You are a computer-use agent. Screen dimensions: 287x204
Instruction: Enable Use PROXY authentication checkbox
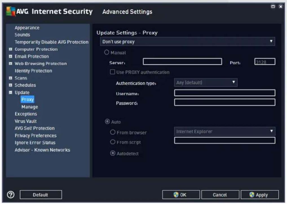tap(112, 72)
